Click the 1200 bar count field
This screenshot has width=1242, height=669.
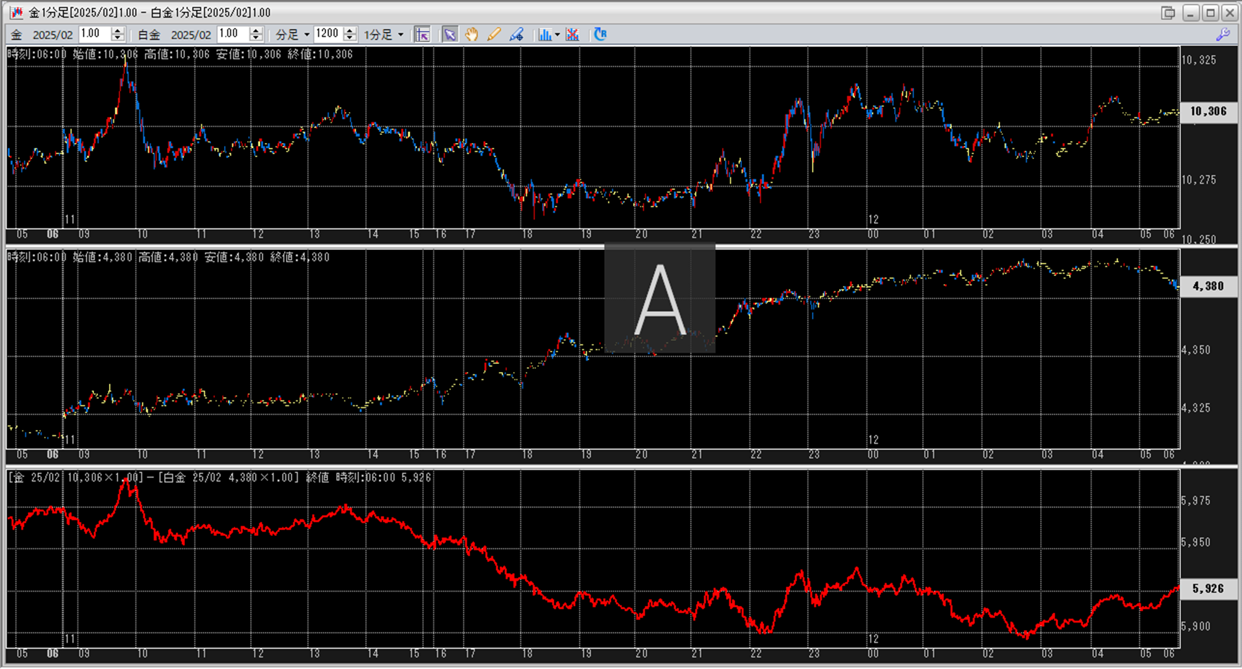[x=327, y=34]
